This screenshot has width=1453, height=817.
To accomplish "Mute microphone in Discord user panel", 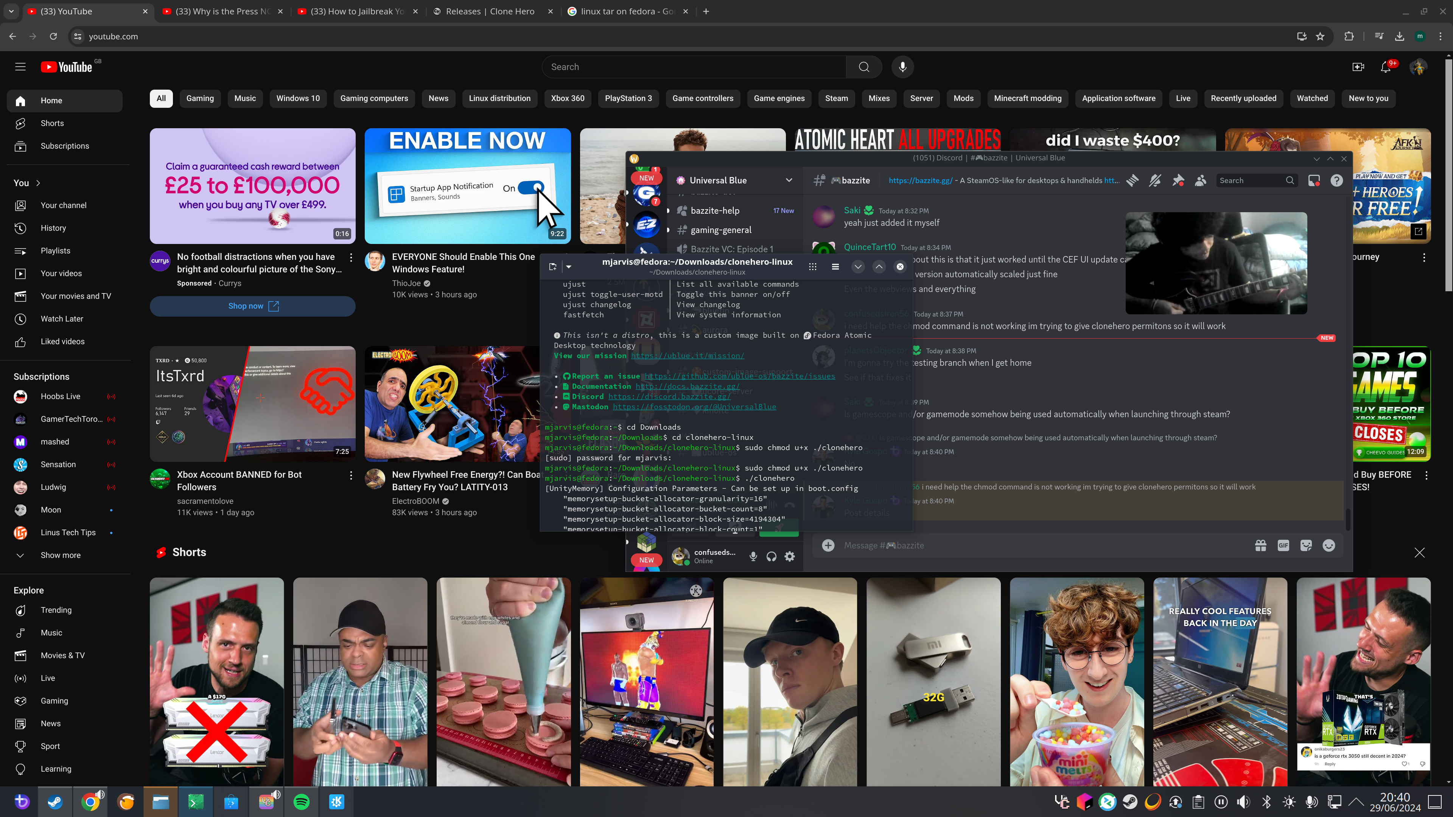I will click(753, 556).
